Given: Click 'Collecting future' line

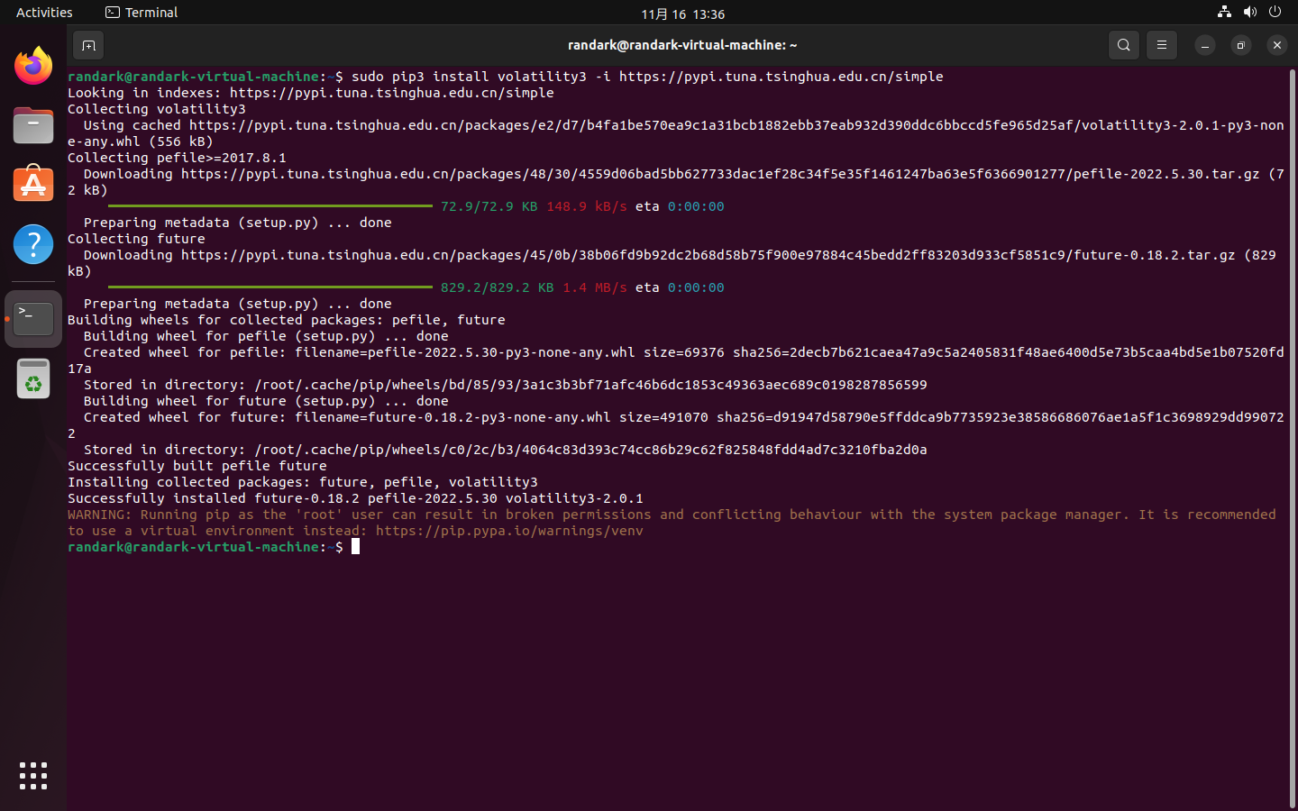Looking at the screenshot, I should coord(136,239).
